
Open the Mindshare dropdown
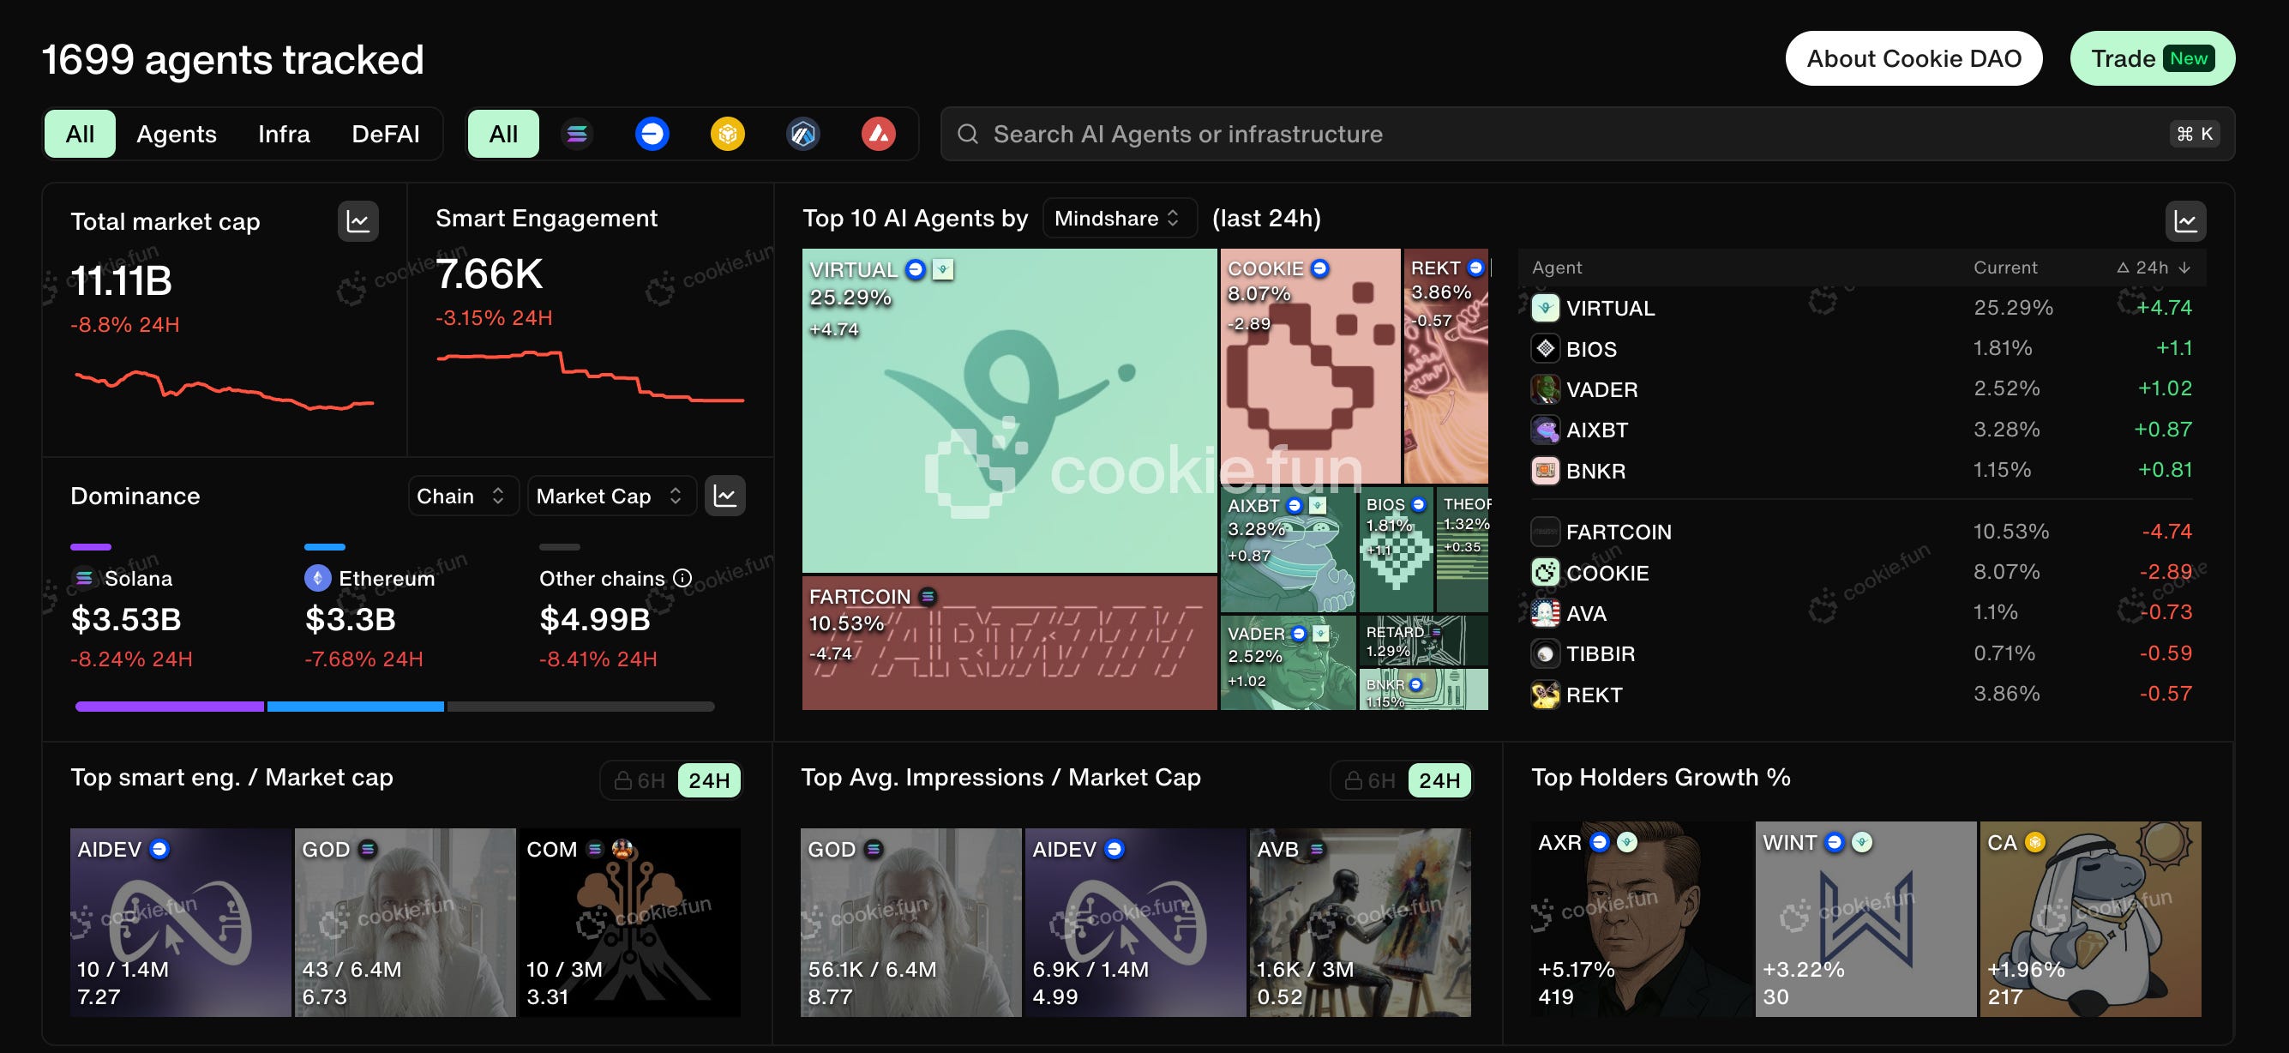tap(1118, 219)
